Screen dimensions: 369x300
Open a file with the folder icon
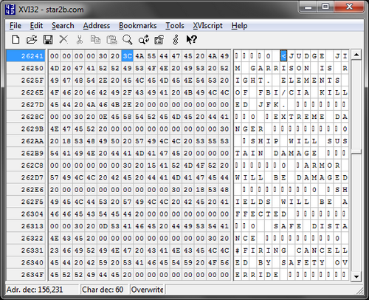[x=32, y=39]
